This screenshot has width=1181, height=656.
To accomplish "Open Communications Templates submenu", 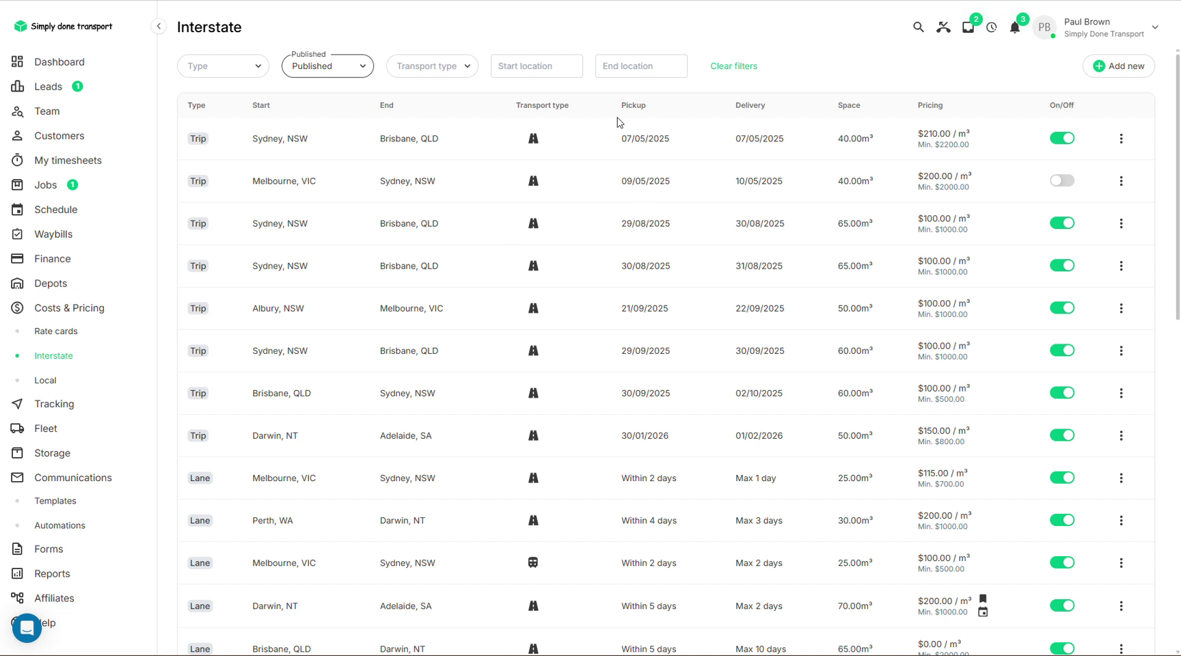I will [x=55, y=501].
